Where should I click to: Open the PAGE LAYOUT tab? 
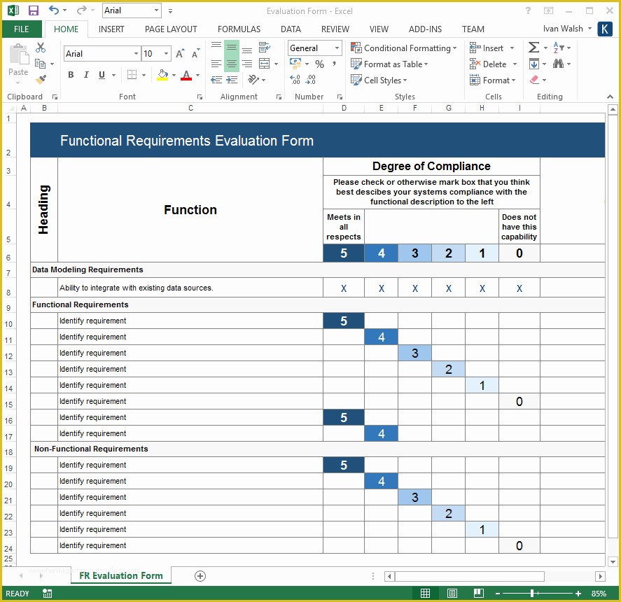[x=171, y=29]
